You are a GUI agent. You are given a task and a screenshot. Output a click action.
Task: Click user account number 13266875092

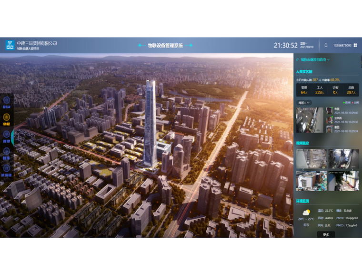[342, 45]
